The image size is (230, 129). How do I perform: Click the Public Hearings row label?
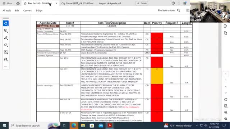[45, 85]
